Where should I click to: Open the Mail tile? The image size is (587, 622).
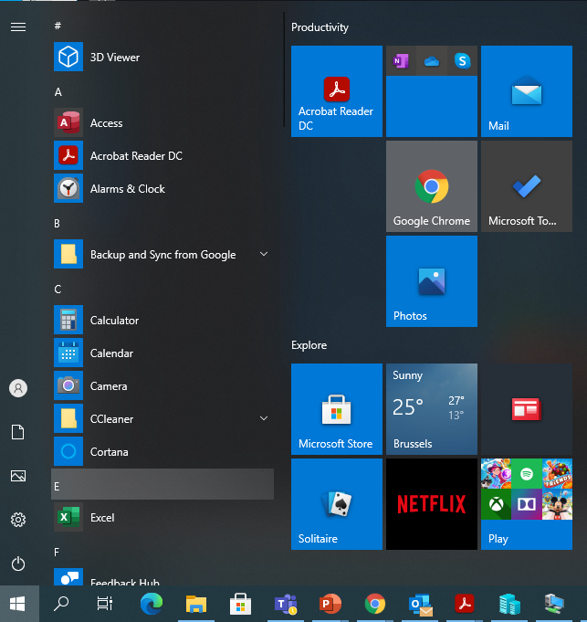click(527, 91)
